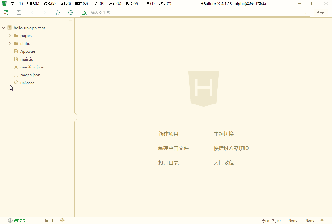Select App.vue in the project tree

point(28,51)
